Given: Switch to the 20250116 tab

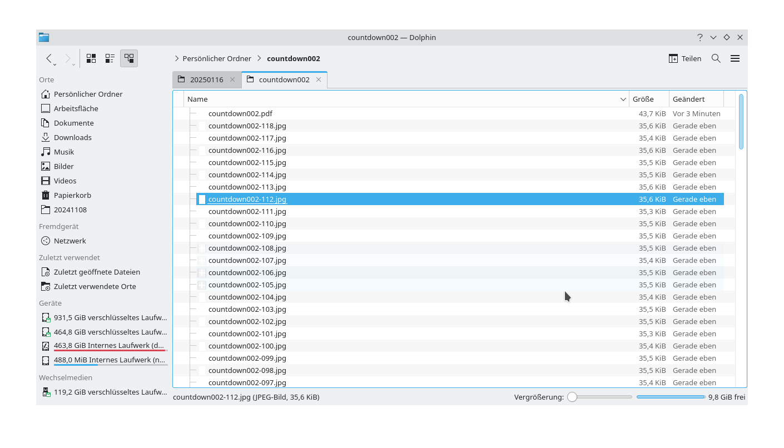Looking at the screenshot, I should 206,79.
